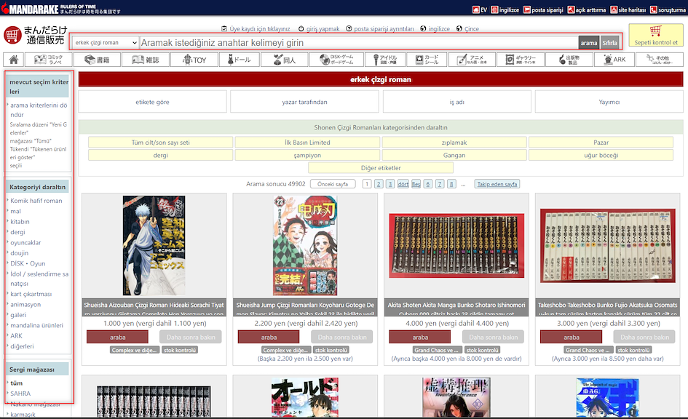Open the TOY category
Screen dimensions: 688x419
click(x=194, y=60)
